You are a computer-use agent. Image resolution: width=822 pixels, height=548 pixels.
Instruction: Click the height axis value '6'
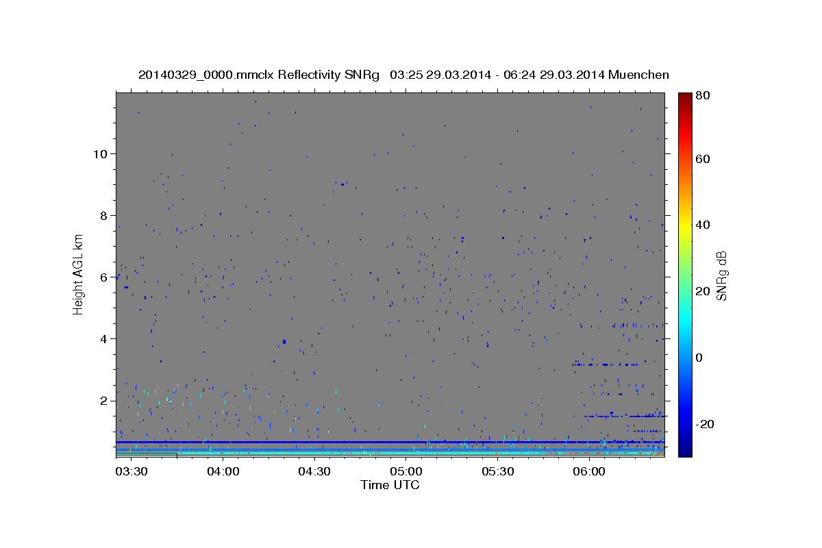(103, 277)
